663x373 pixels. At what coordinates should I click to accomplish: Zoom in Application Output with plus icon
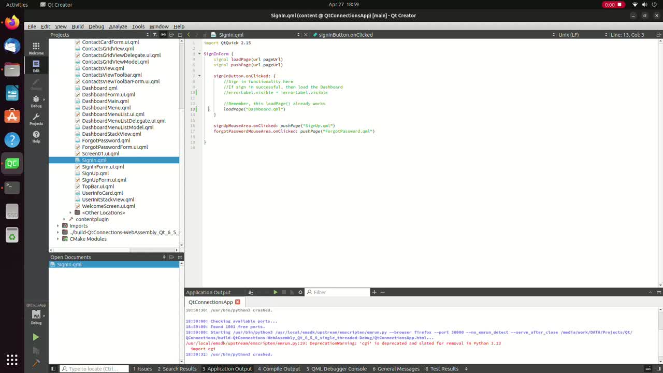pos(374,292)
